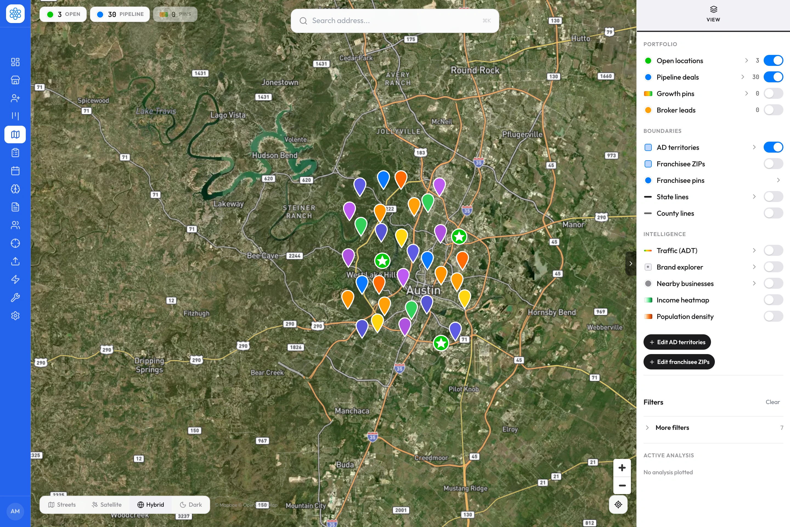Select the active map icon in sidebar

coord(15,134)
